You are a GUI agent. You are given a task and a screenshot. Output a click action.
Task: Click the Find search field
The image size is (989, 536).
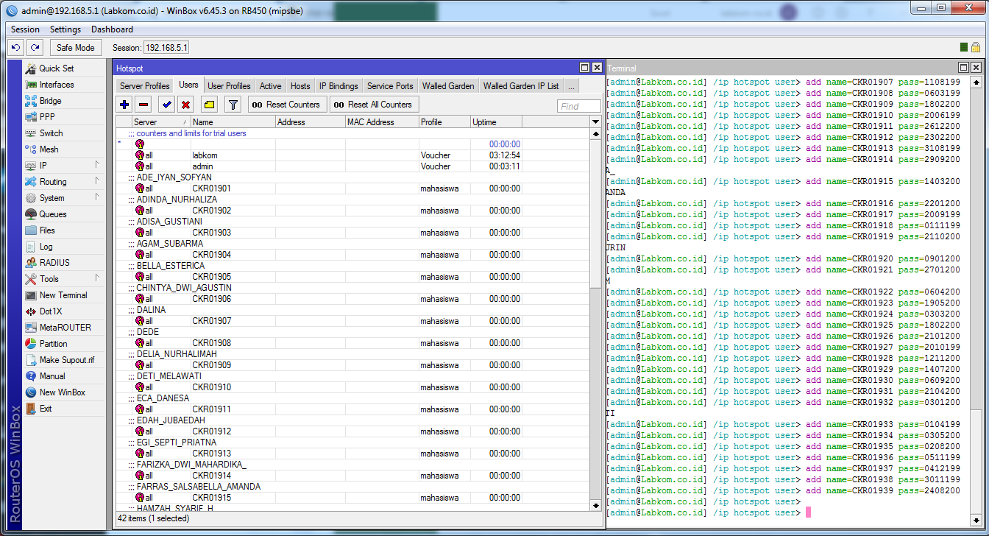click(579, 106)
